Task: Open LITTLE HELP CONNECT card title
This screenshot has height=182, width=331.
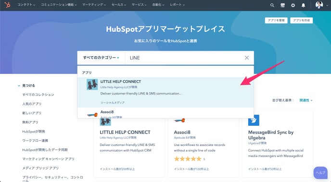Action: (x=125, y=132)
